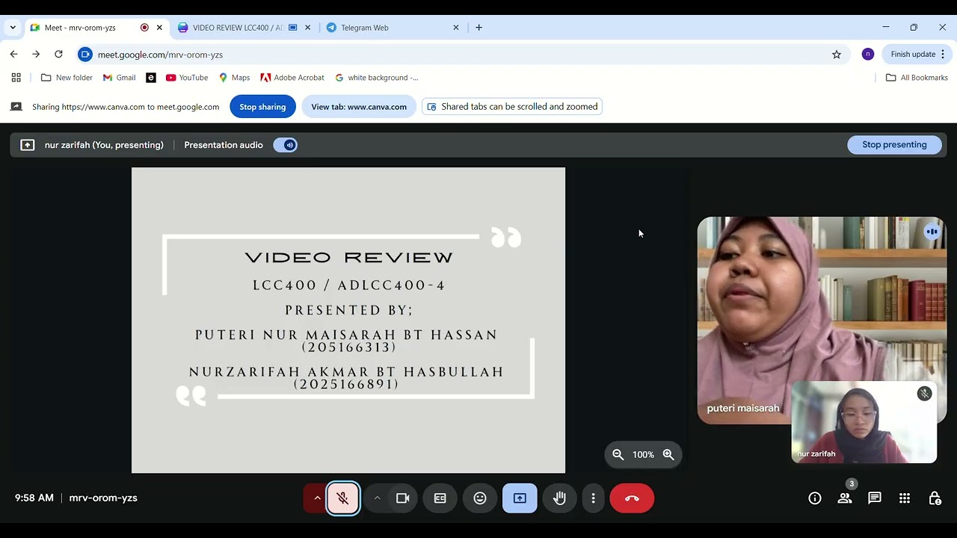Click View tab: www.canva.com button
This screenshot has width=957, height=538.
(x=359, y=107)
